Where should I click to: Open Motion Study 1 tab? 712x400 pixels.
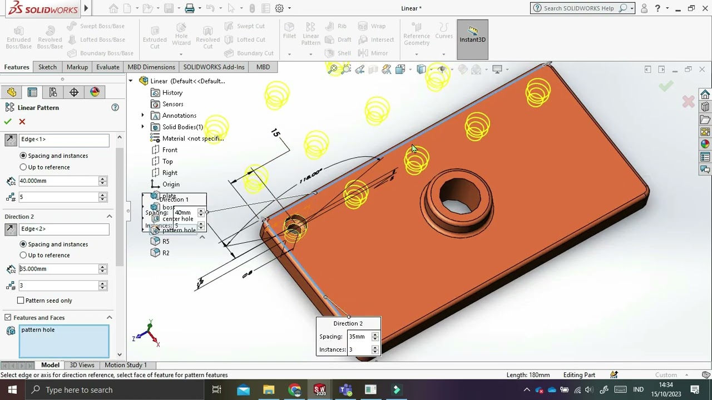pyautogui.click(x=126, y=365)
